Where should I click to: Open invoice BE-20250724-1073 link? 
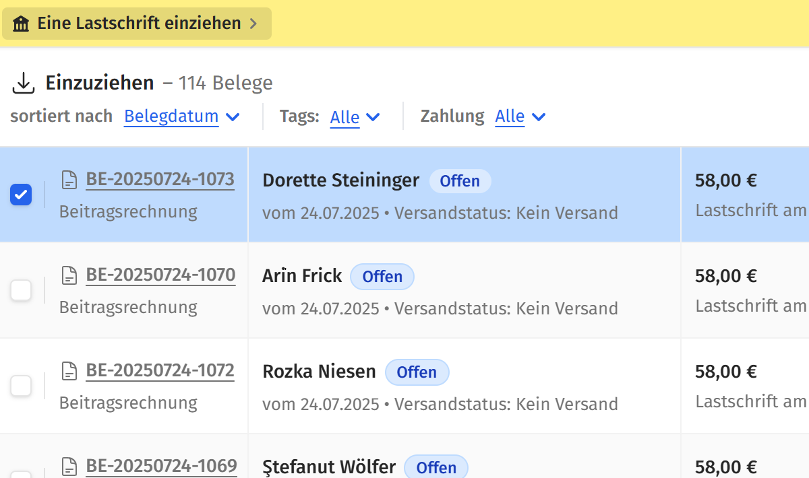160,179
